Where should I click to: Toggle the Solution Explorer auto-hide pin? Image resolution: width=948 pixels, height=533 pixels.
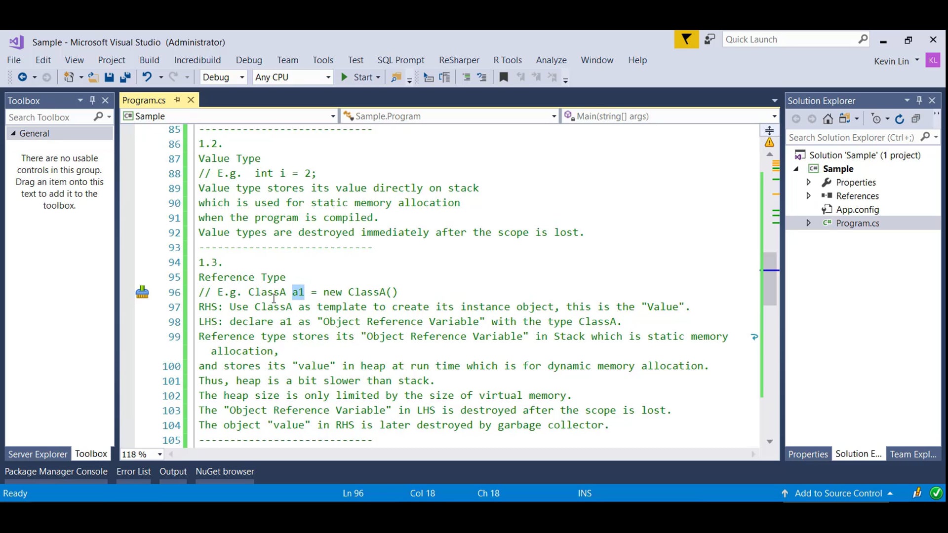click(x=919, y=100)
